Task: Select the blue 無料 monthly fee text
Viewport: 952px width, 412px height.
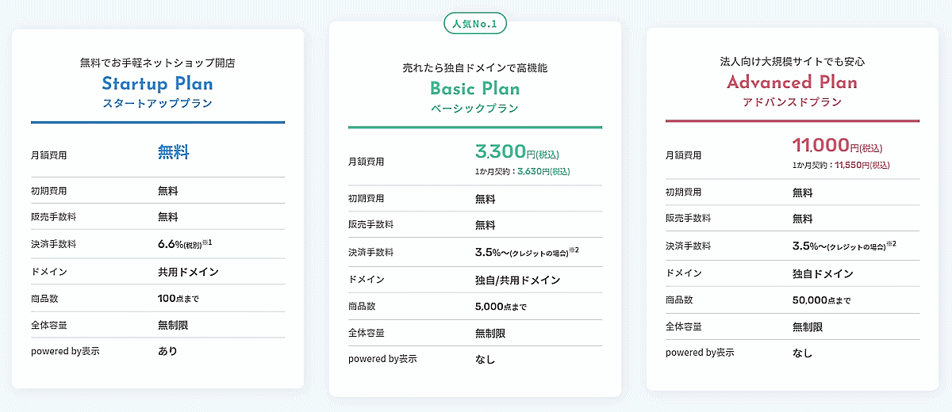Action: coord(174,153)
